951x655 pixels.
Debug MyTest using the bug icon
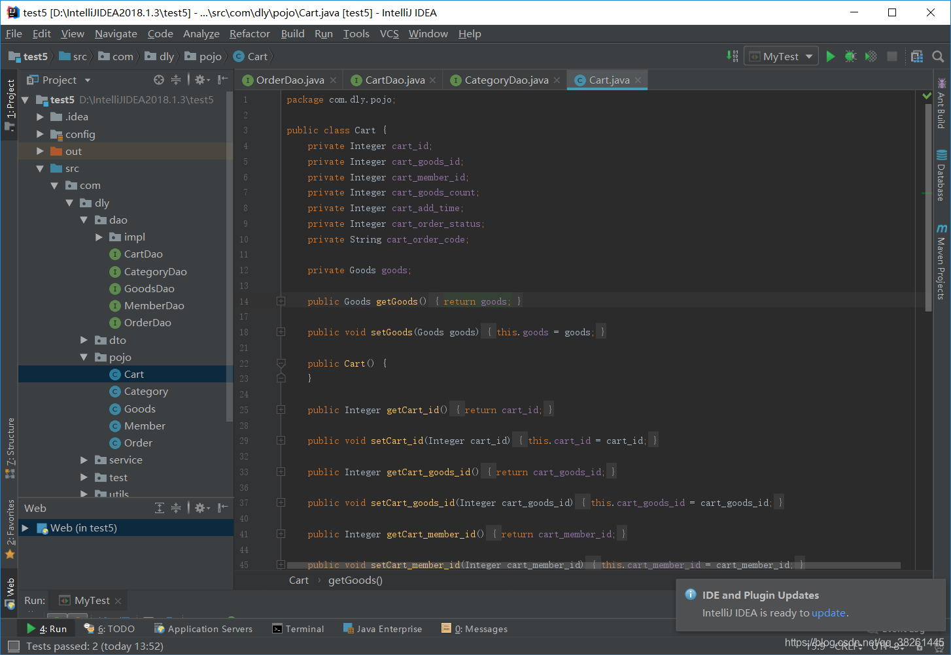pos(850,56)
